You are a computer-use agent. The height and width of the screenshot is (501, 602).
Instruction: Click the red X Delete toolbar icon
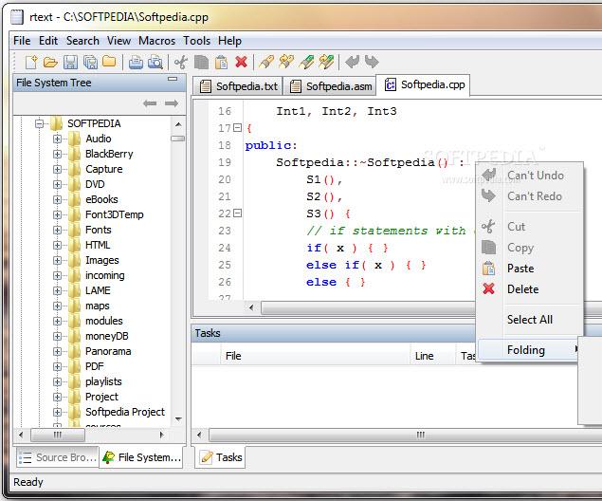(241, 63)
